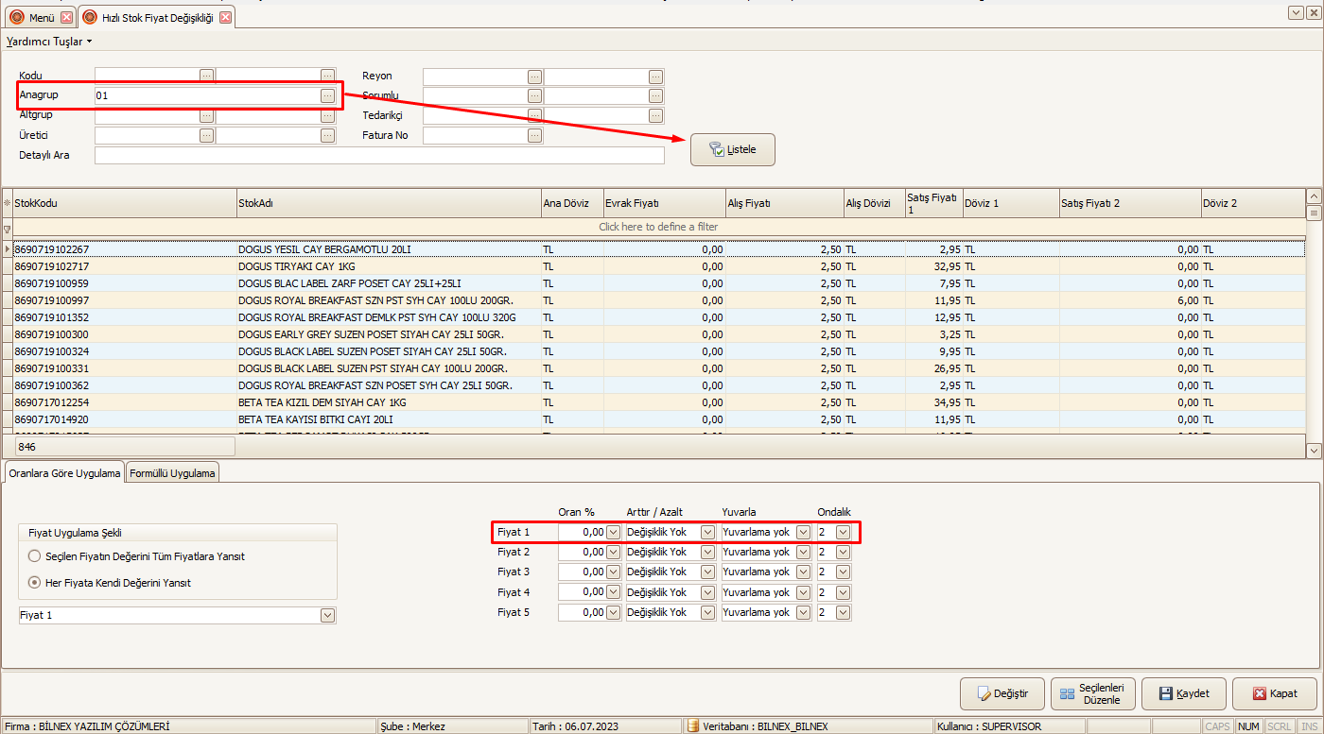
Task: Click the grid scrollbar up arrow
Action: click(x=1313, y=196)
